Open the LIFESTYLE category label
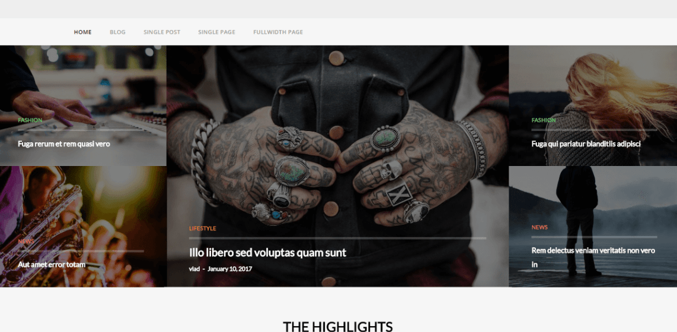 click(203, 228)
